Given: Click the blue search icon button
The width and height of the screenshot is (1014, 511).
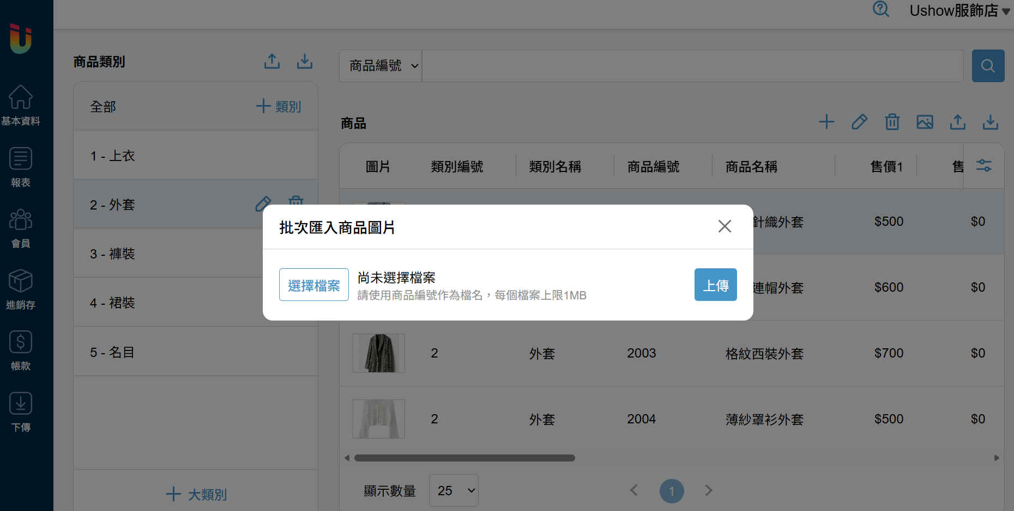Looking at the screenshot, I should [988, 66].
